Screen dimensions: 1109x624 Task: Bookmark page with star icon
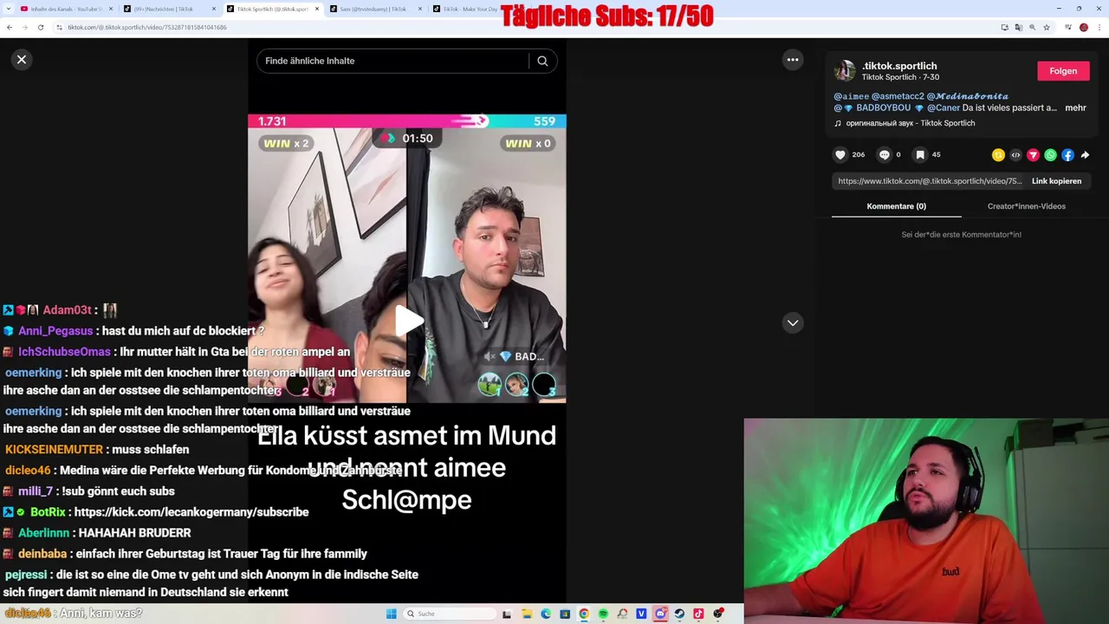tap(1047, 27)
